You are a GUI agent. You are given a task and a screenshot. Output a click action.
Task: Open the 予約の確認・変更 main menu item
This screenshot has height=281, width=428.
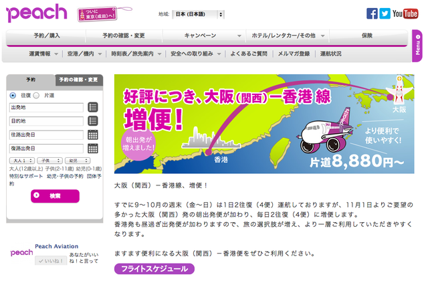pos(124,35)
